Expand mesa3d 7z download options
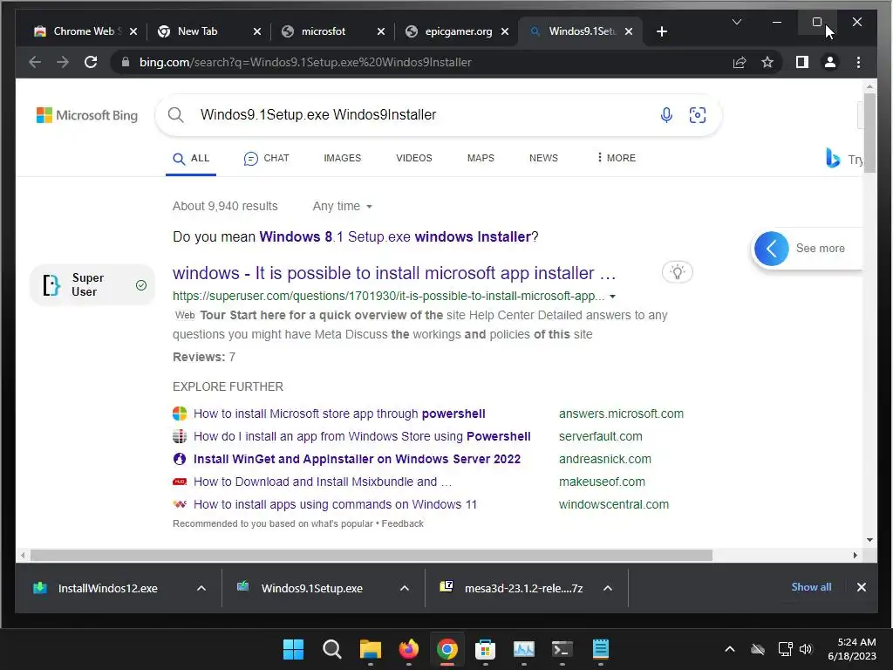The height and width of the screenshot is (670, 893). coord(608,588)
